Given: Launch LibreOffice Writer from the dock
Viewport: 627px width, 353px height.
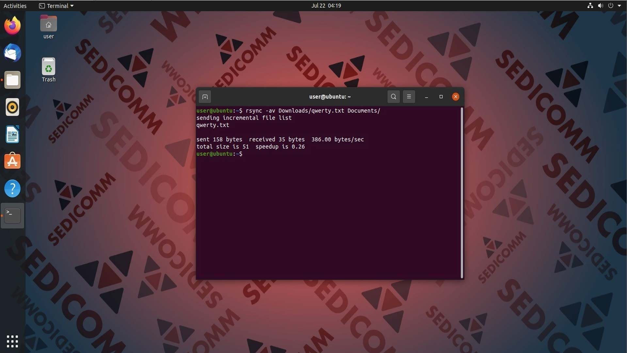Looking at the screenshot, I should click(x=12, y=134).
